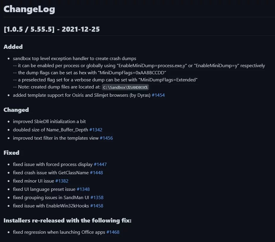The image size is (275, 242).
Task: Click the ChangeLog main heading
Action: point(29,9)
